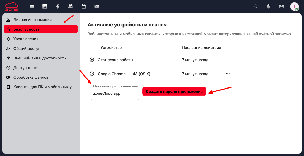Open the Mail envelope icon

point(97,6)
